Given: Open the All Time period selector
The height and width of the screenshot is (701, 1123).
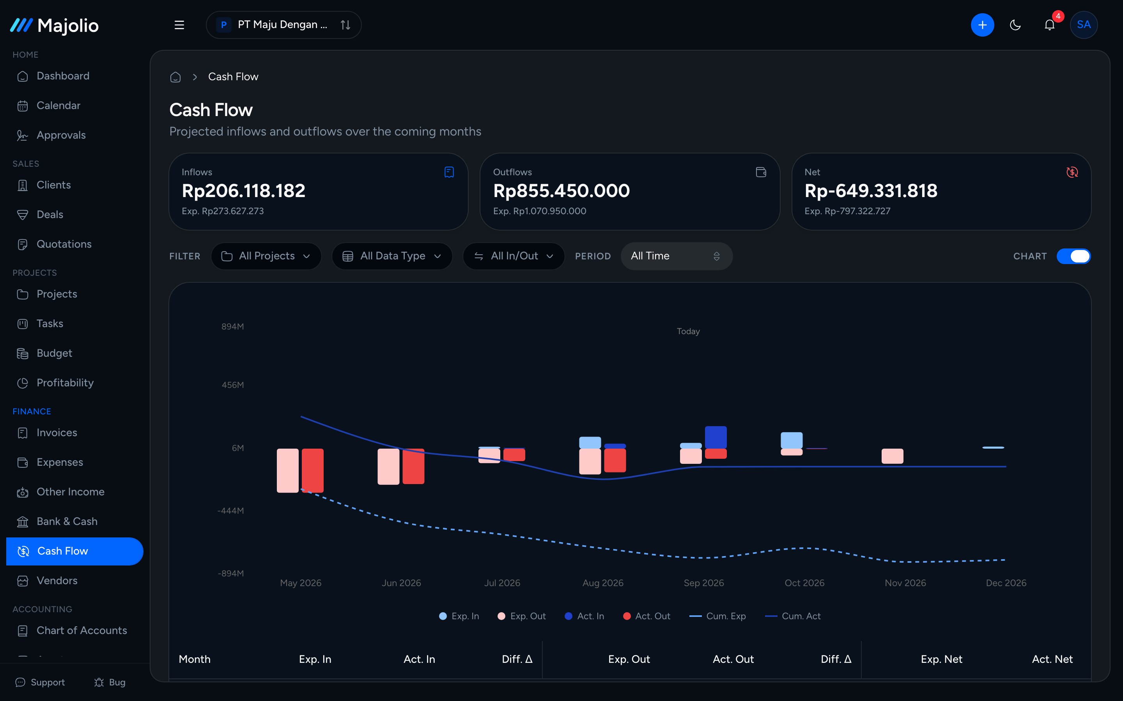Looking at the screenshot, I should tap(676, 256).
